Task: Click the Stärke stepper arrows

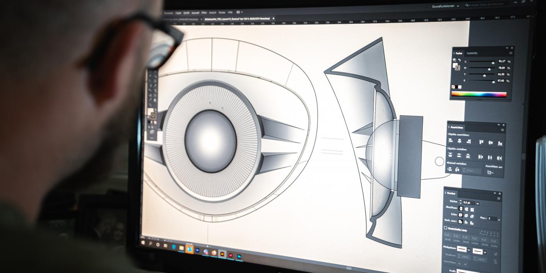Action: [460, 202]
